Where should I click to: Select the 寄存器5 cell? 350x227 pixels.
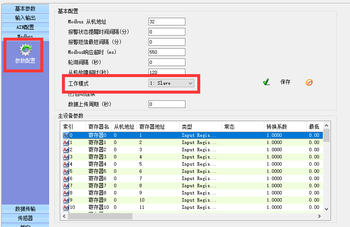pyautogui.click(x=97, y=171)
